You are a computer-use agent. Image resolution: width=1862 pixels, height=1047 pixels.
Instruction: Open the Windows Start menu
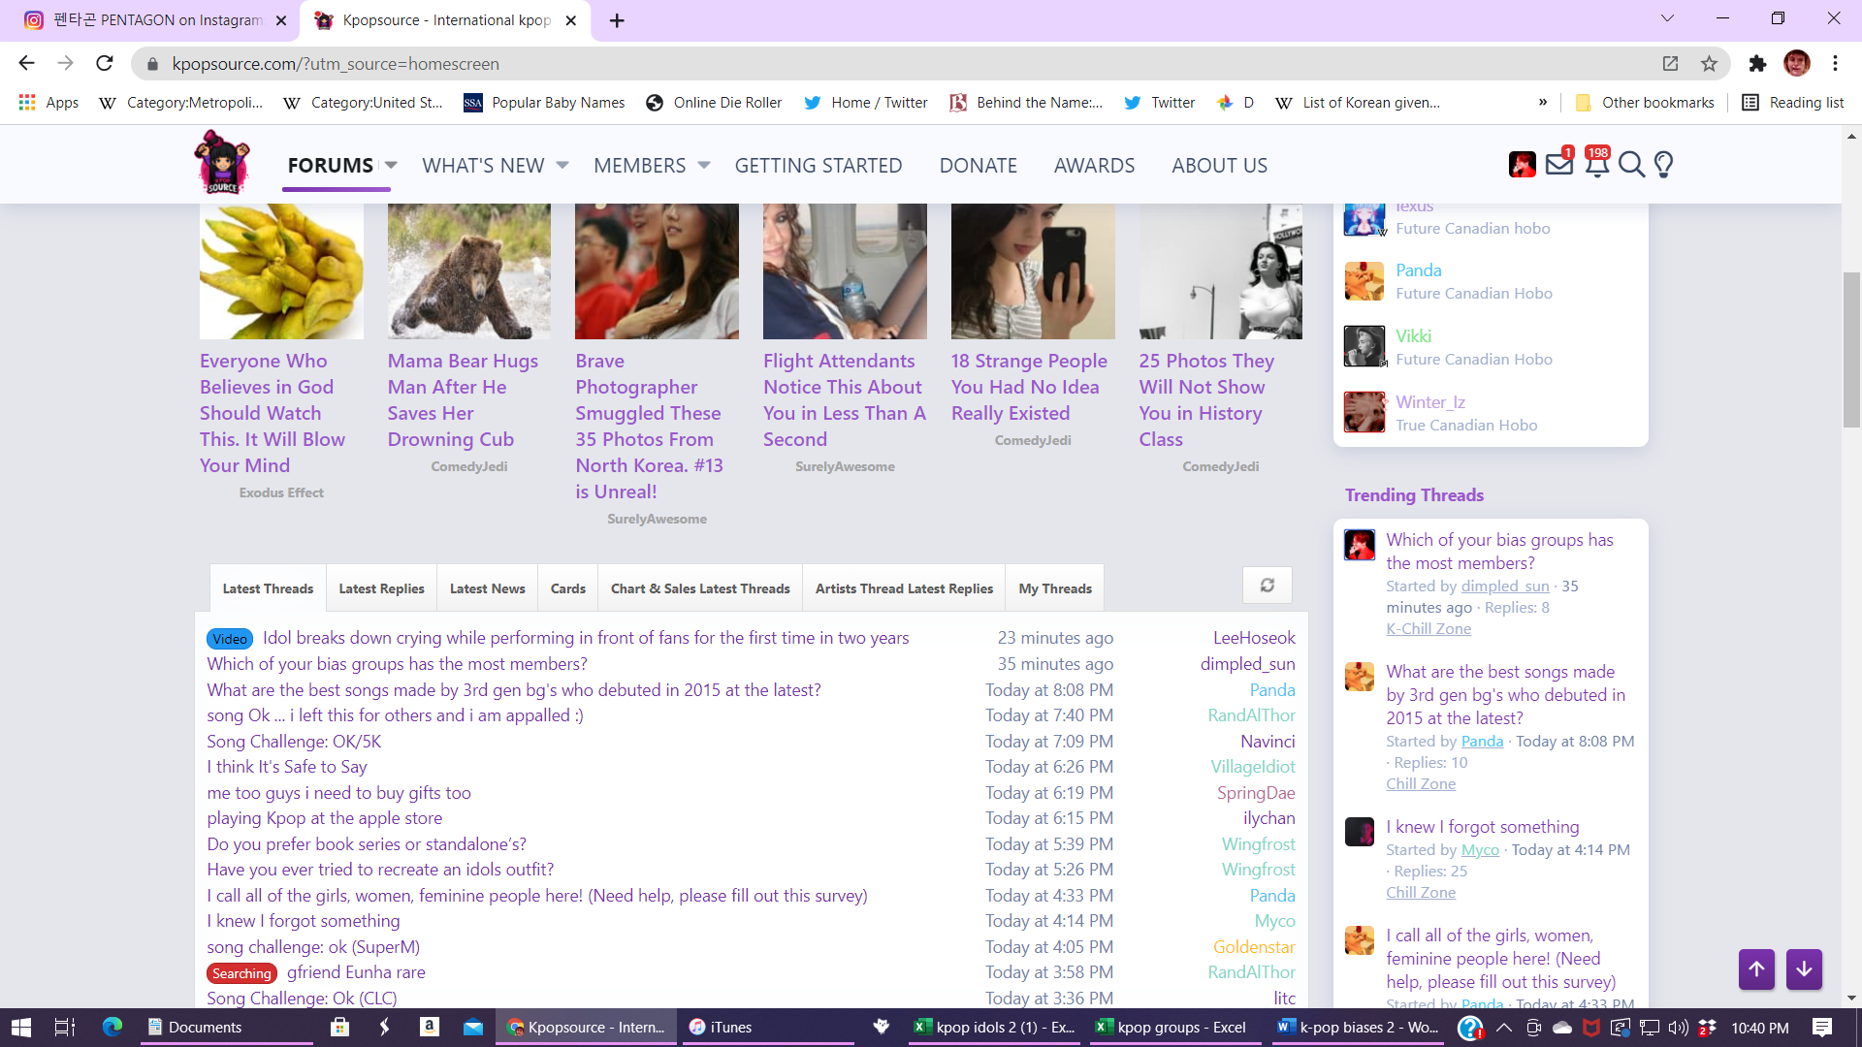pos(20,1028)
